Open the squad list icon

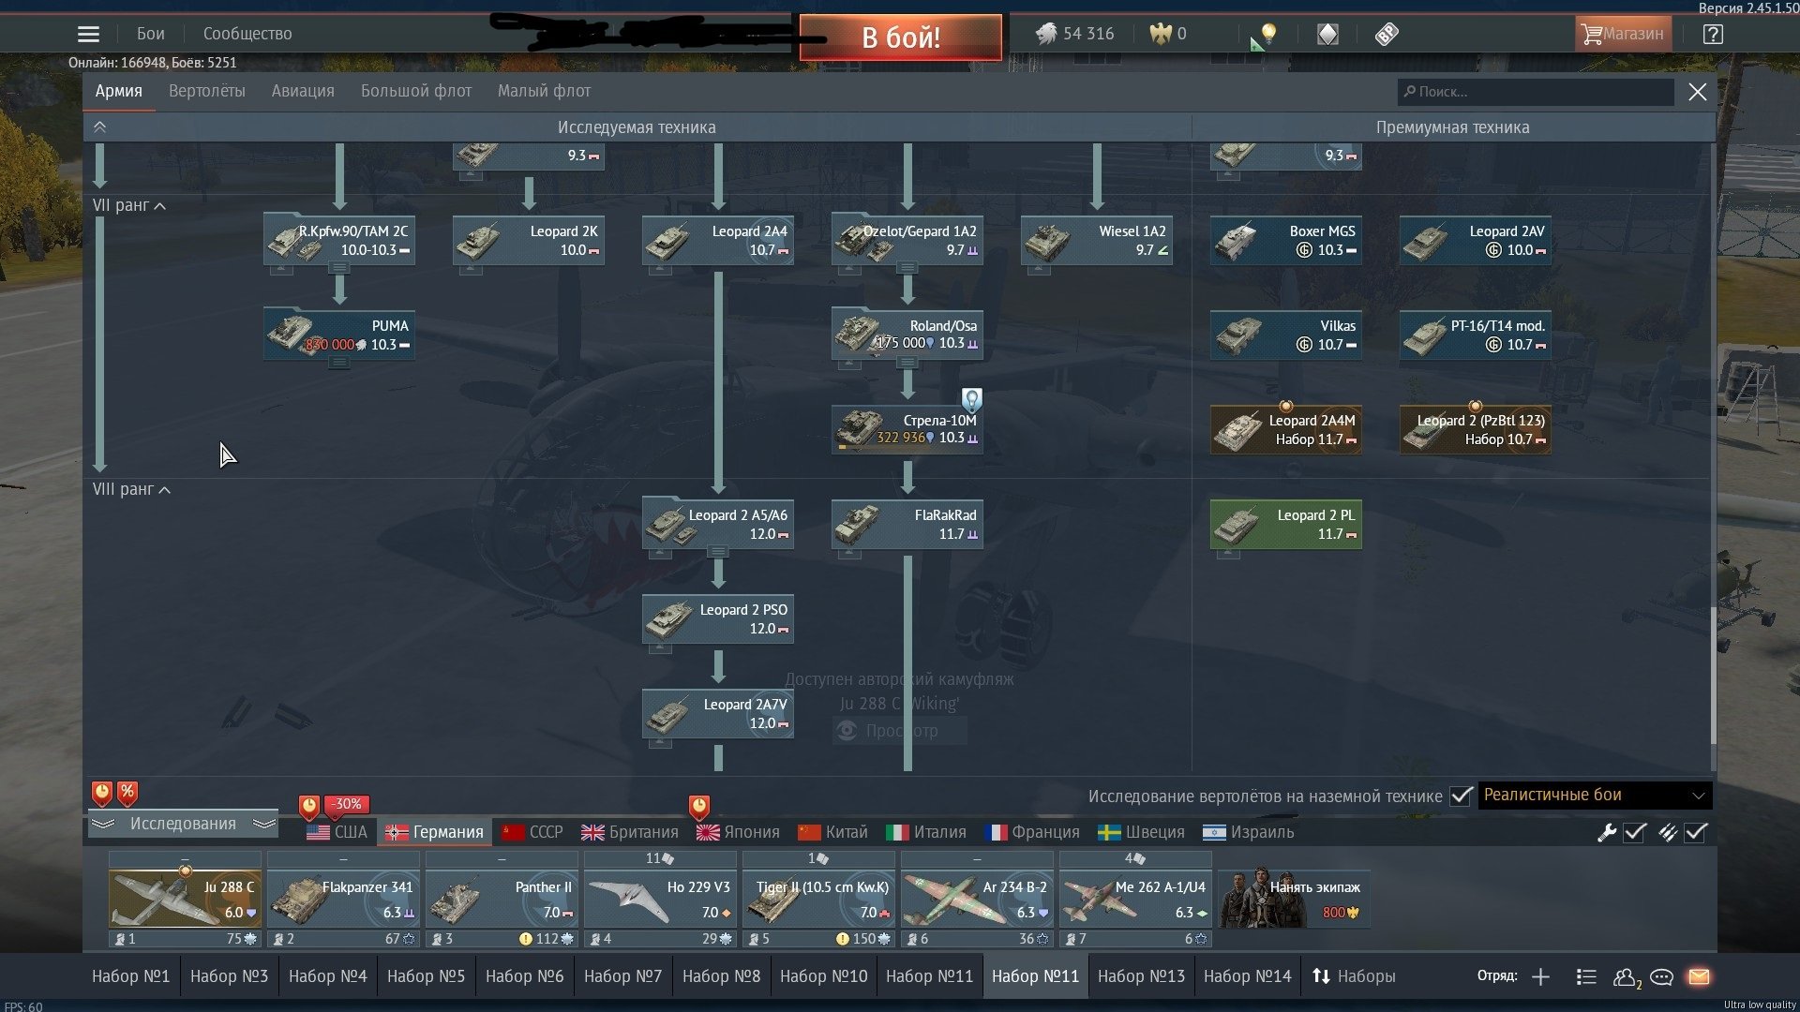pos(1586,976)
